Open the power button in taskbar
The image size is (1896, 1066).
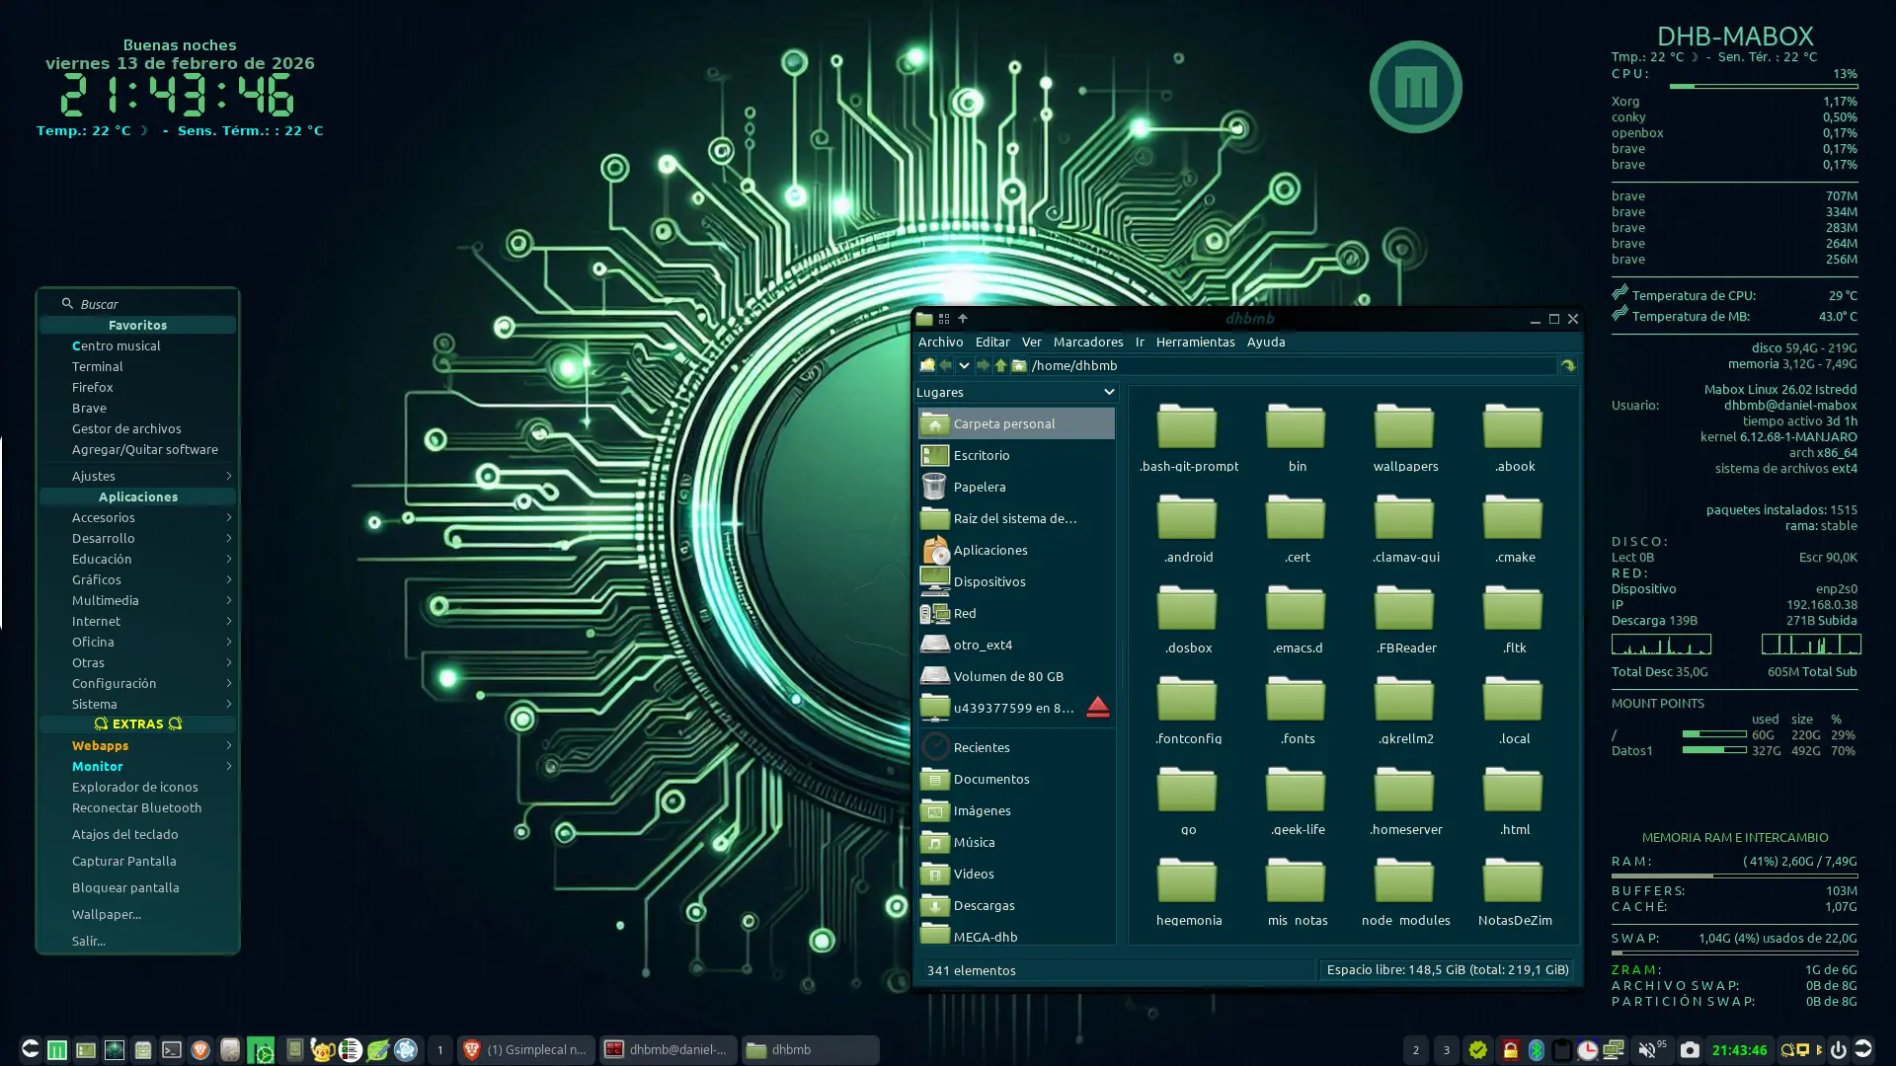(1838, 1049)
